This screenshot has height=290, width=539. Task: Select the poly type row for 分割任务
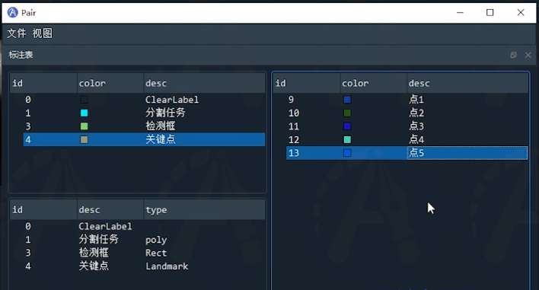click(144, 240)
